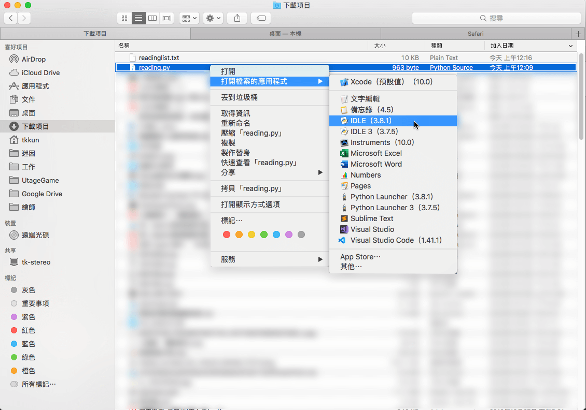The height and width of the screenshot is (410, 586).
Task: Go forward with the right arrow button
Action: point(24,18)
